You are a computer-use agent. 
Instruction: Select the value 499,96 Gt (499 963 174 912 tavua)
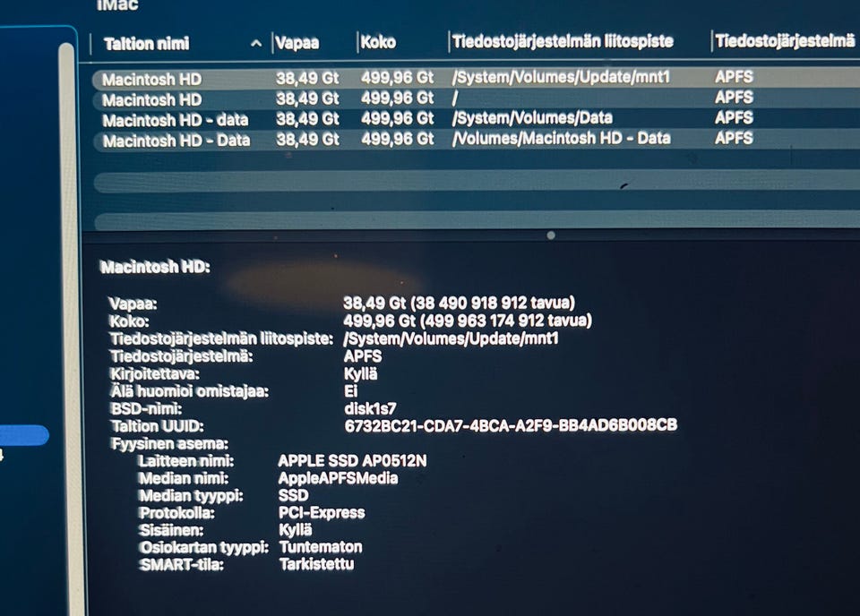pyautogui.click(x=468, y=320)
